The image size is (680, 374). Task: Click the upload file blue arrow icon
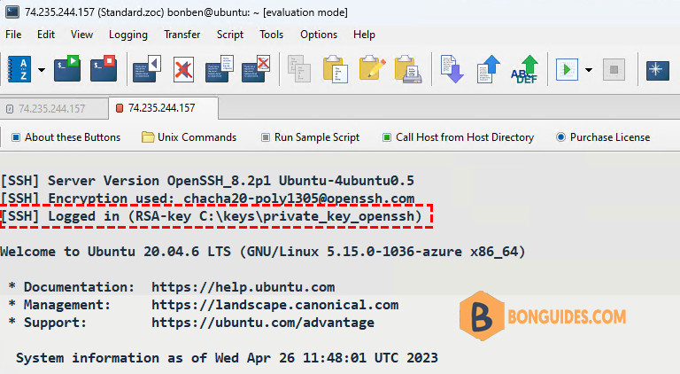click(x=489, y=68)
